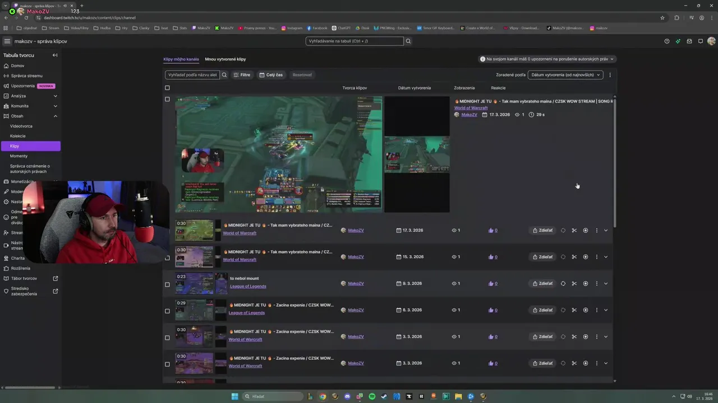Click the search magnifier in the top bar
Image resolution: width=718 pixels, height=403 pixels.
click(408, 41)
